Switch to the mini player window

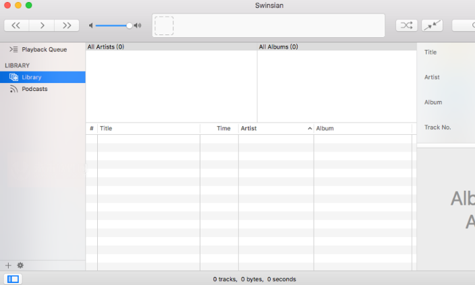click(432, 26)
